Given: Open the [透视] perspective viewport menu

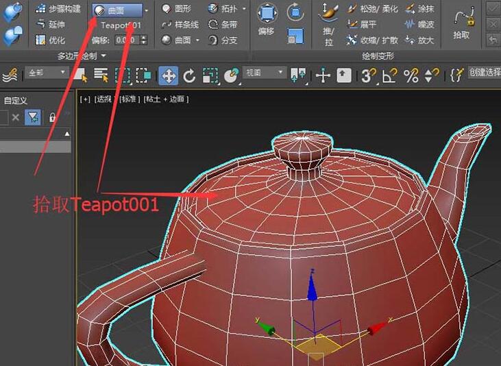Looking at the screenshot, I should tap(106, 99).
